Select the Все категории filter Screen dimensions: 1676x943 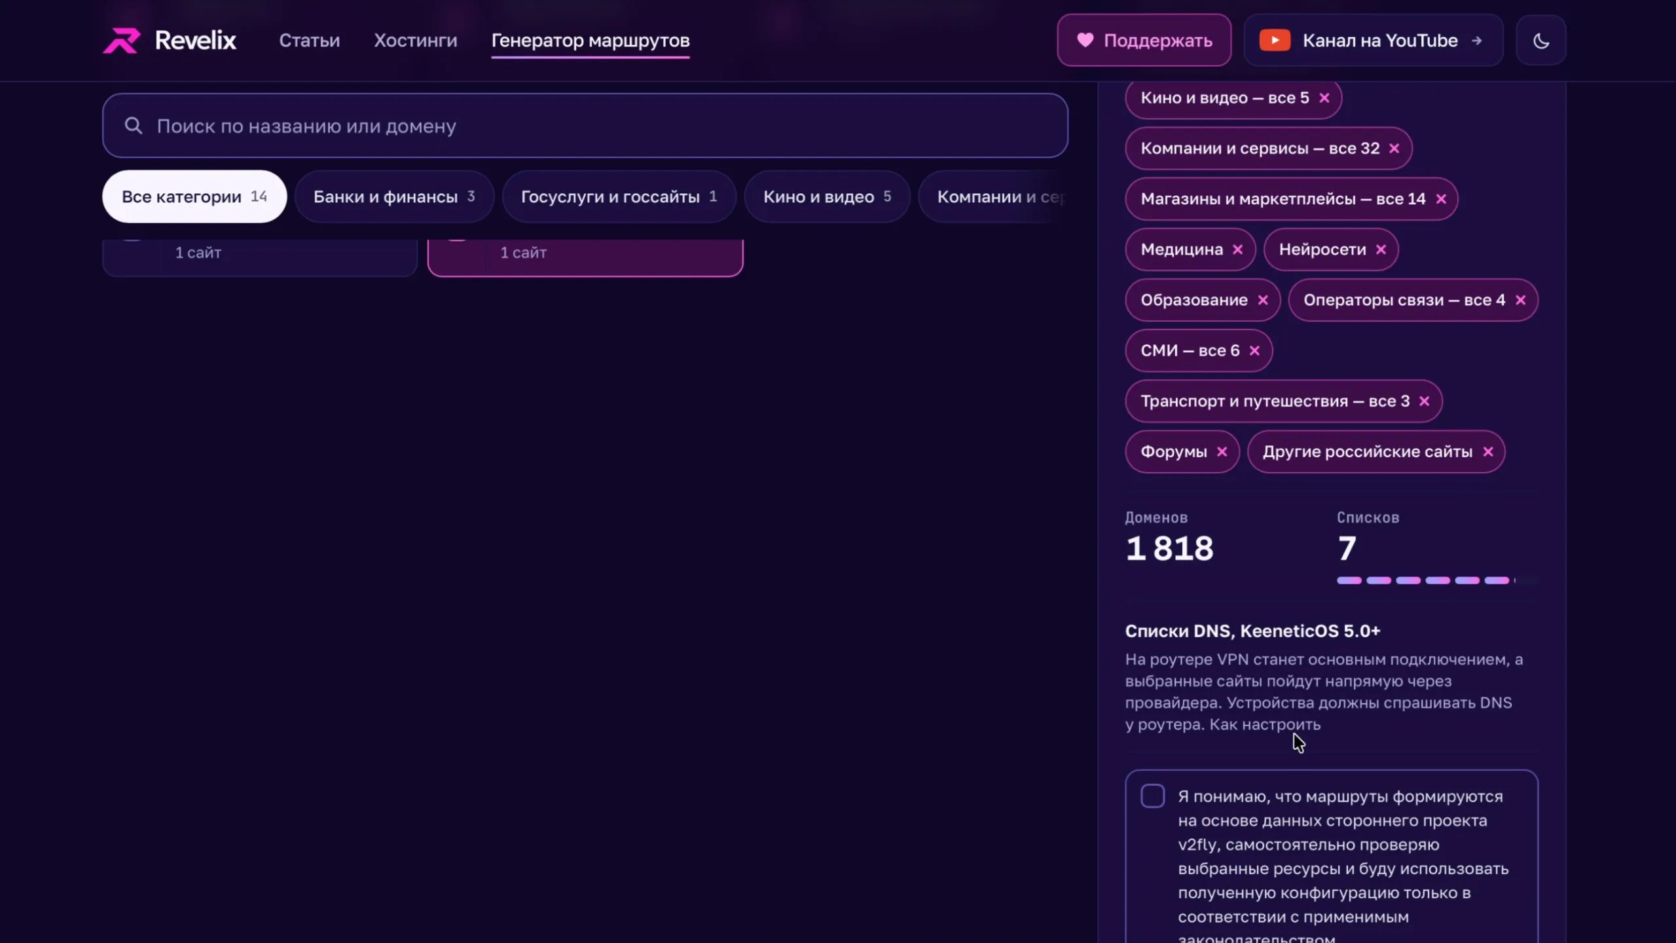(x=194, y=196)
